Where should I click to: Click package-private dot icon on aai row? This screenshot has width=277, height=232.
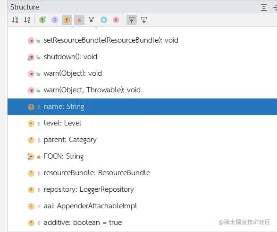click(39, 206)
